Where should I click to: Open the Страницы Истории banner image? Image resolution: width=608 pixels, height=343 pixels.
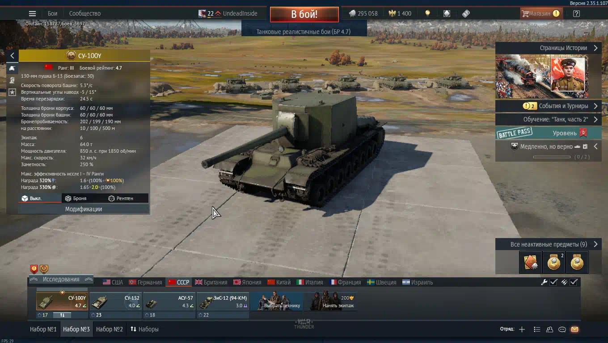[x=542, y=76]
